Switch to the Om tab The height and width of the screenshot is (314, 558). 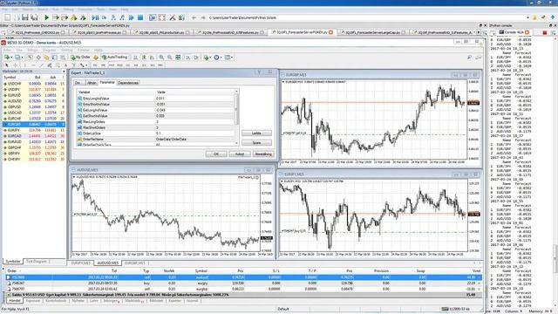coord(78,83)
